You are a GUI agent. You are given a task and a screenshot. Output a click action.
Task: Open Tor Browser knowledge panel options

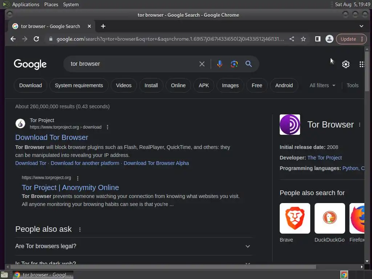360,125
